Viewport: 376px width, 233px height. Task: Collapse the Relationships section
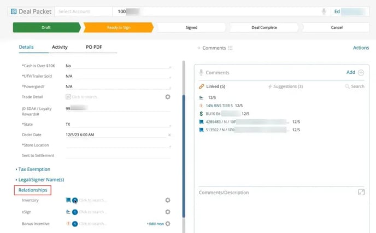[x=33, y=190]
